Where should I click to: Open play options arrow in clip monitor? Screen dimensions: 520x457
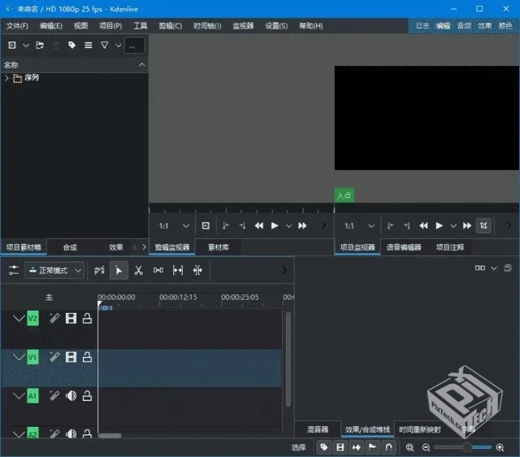coord(288,226)
